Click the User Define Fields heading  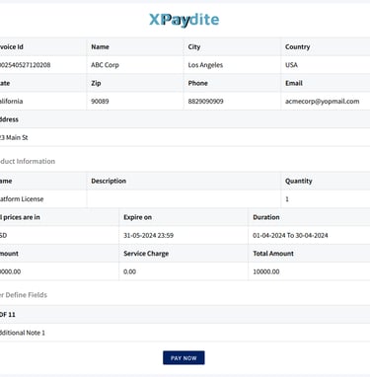tap(24, 295)
